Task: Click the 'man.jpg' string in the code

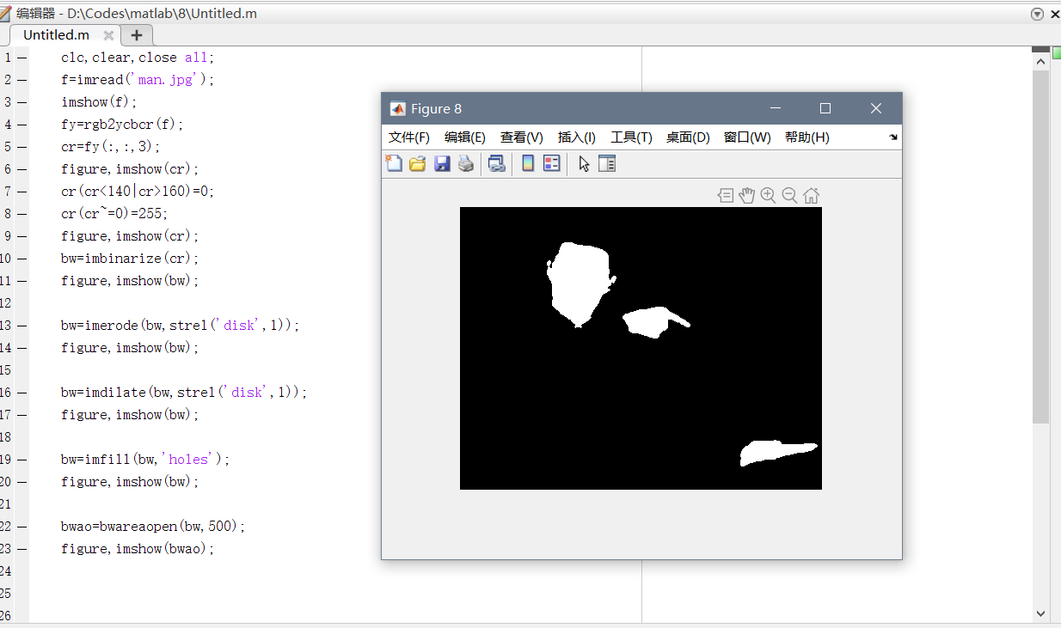Action: pyautogui.click(x=169, y=80)
